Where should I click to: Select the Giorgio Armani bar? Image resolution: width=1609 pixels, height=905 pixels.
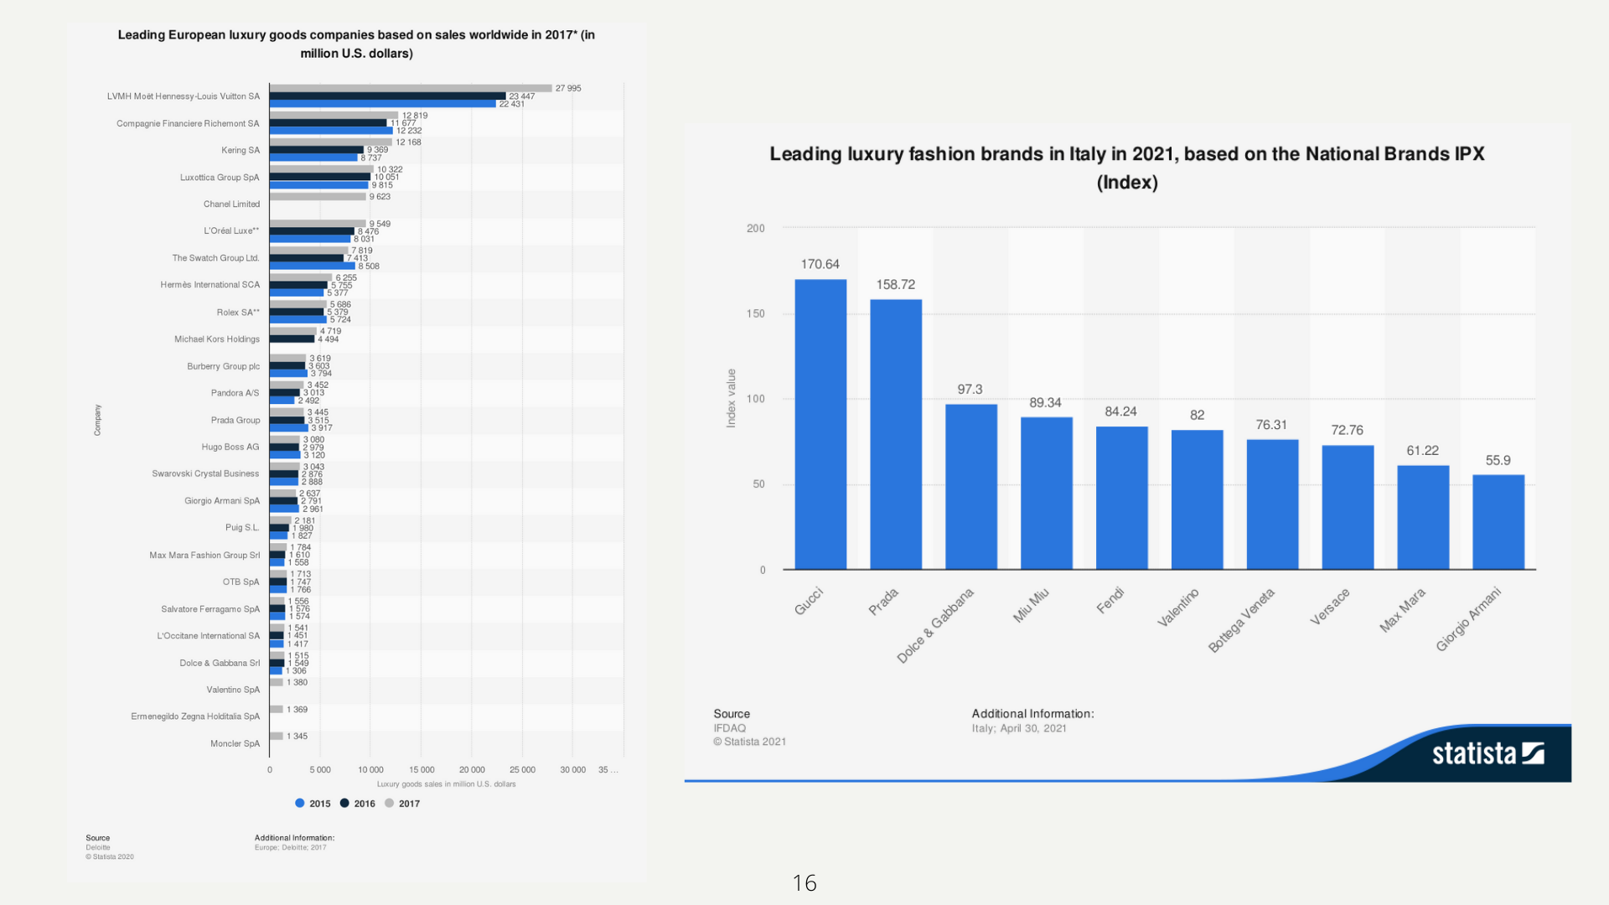1498,522
